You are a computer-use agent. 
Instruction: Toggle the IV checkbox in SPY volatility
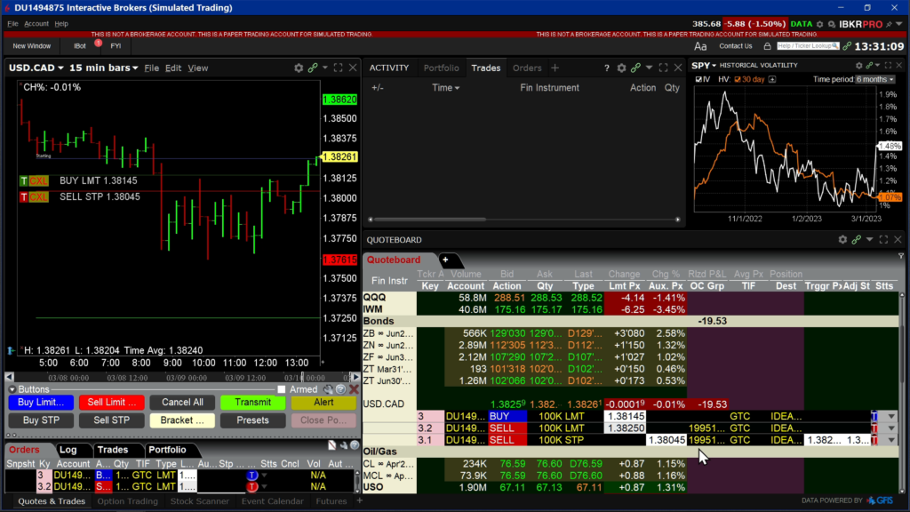pyautogui.click(x=698, y=79)
